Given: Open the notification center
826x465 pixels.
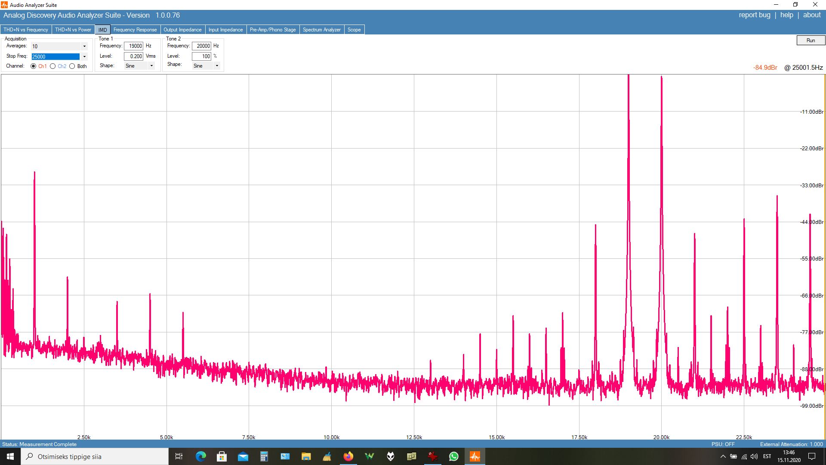Looking at the screenshot, I should click(x=812, y=456).
